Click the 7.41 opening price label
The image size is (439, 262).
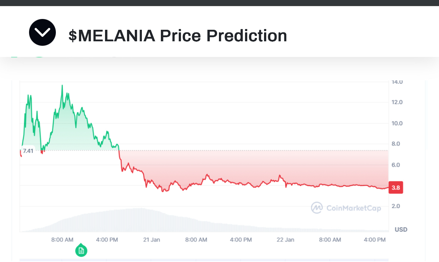click(28, 151)
